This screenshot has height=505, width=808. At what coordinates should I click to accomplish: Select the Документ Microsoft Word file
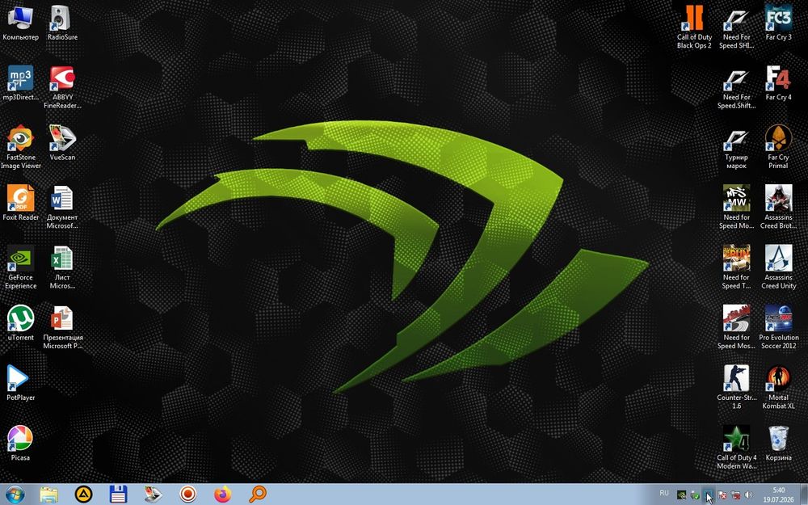(62, 207)
